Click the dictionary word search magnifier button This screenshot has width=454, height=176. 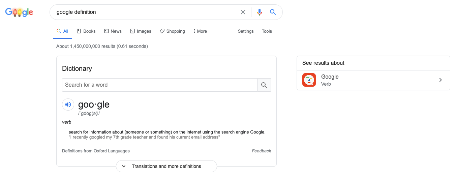point(264,85)
